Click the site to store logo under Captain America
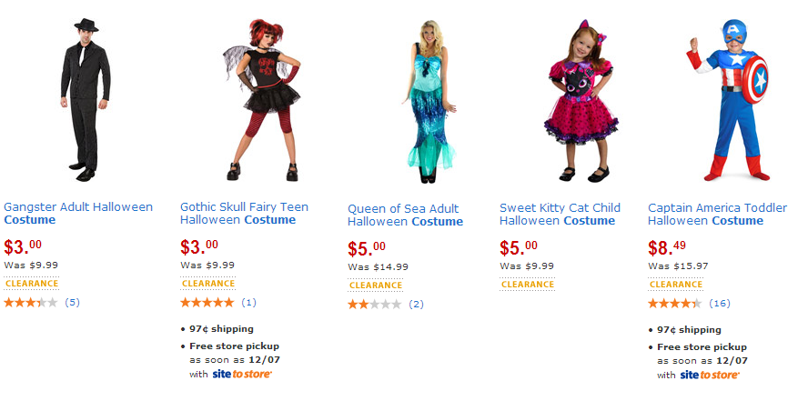Image resolution: width=808 pixels, height=411 pixels. tap(710, 375)
